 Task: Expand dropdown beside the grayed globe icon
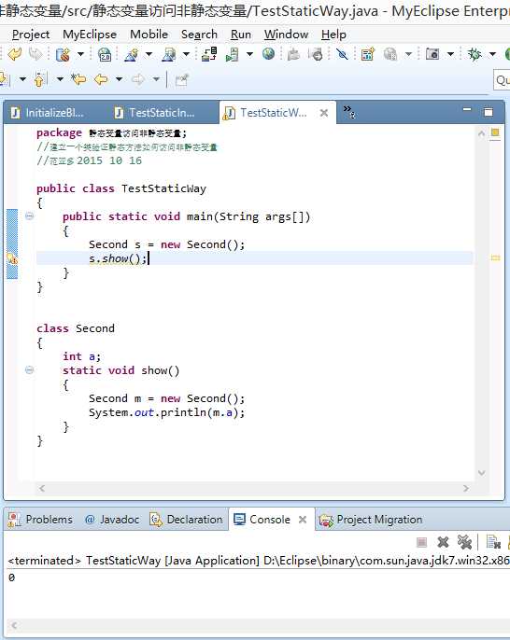(408, 54)
